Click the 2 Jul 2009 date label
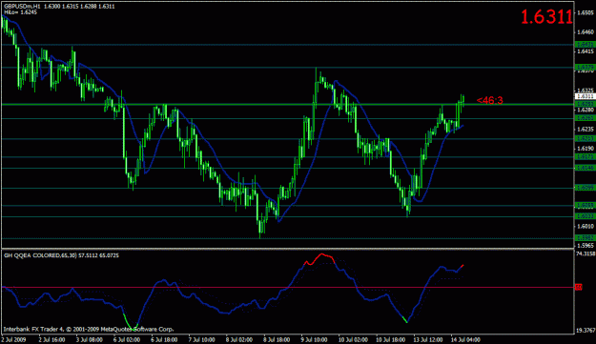The height and width of the screenshot is (344, 596). coord(14,339)
